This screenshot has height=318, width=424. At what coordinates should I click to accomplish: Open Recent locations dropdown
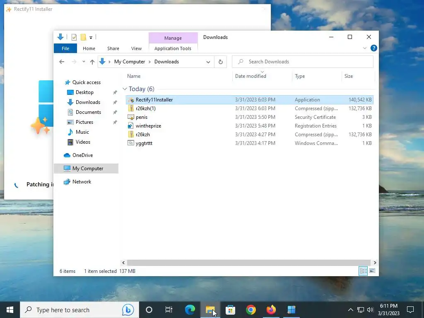(x=84, y=62)
